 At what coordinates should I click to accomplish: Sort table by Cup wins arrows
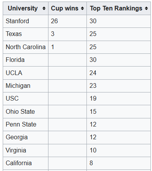click(x=82, y=9)
